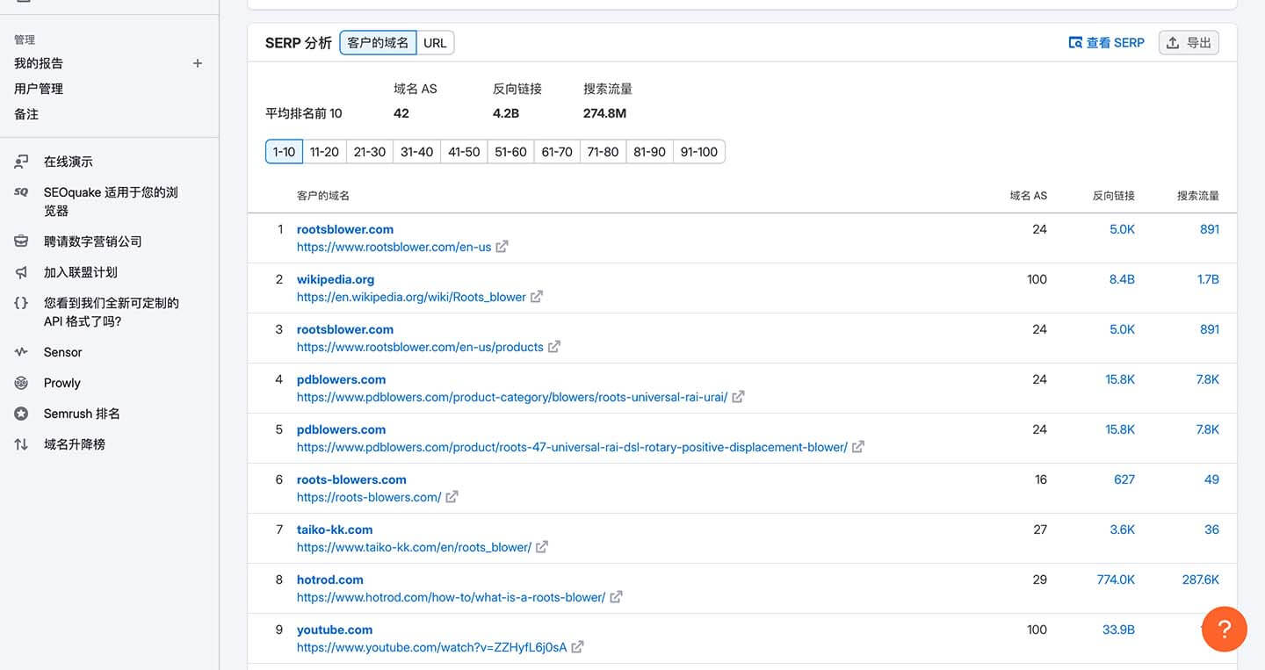
Task: Click hotrod.com's 774.0K backlinks value
Action: [x=1116, y=580]
